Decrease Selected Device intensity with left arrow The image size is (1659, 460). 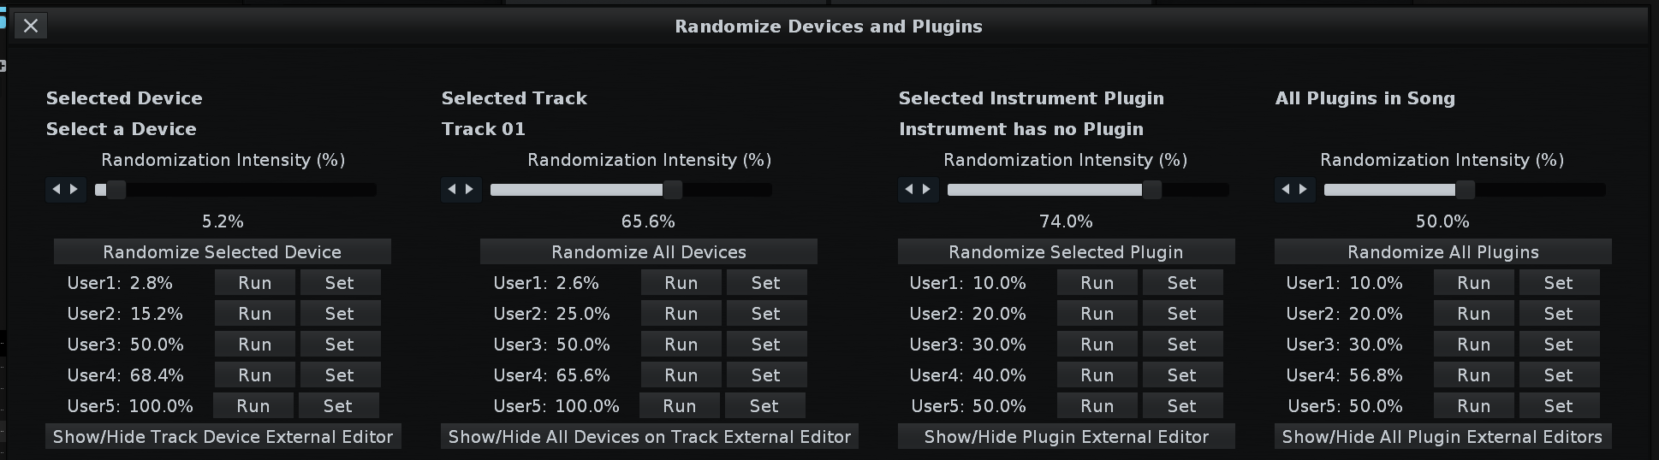(x=56, y=190)
